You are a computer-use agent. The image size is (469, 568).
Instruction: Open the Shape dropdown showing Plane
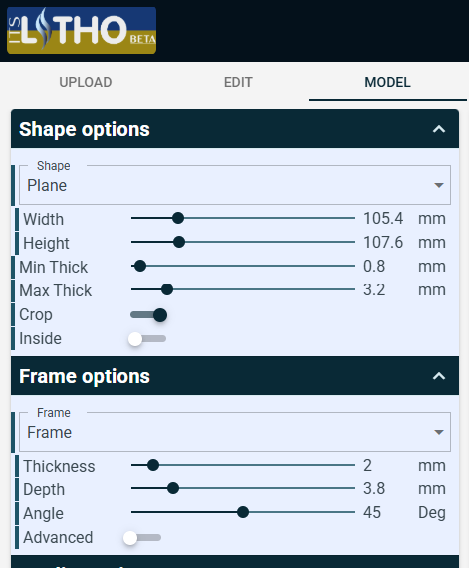(x=235, y=185)
